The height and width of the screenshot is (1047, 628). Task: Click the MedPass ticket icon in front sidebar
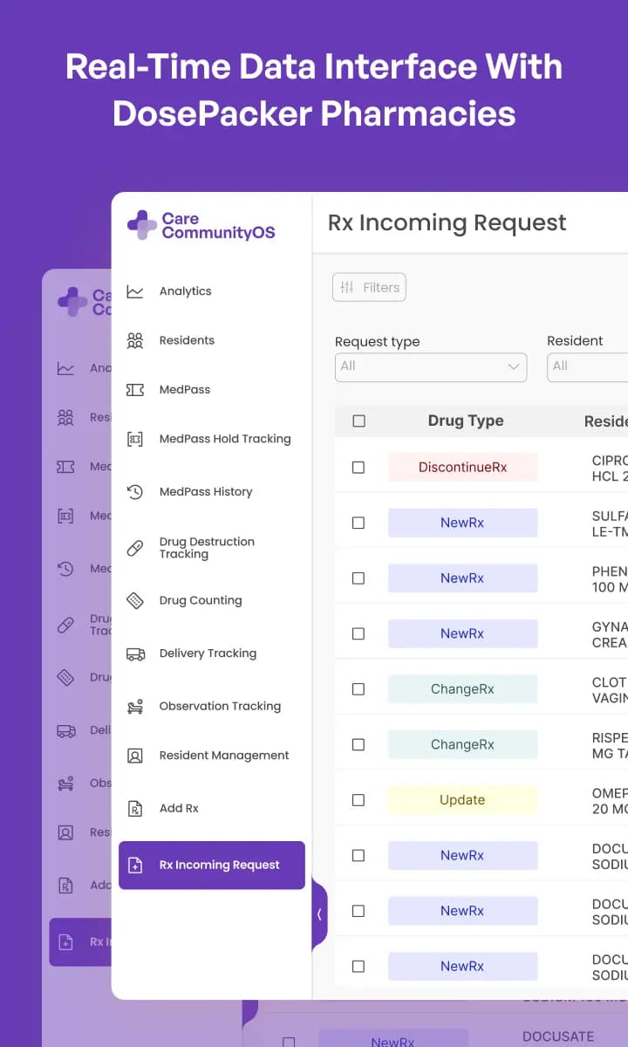click(135, 390)
